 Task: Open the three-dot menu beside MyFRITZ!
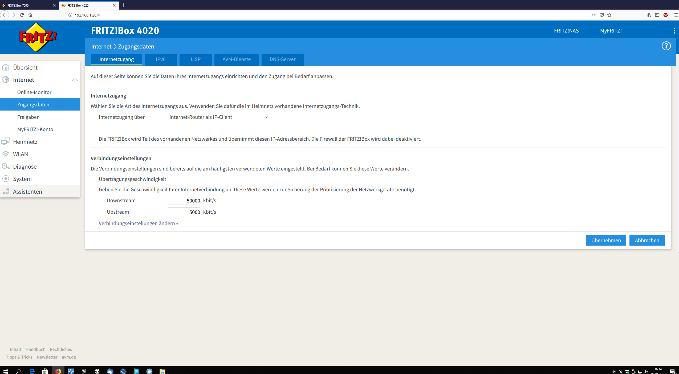point(674,31)
